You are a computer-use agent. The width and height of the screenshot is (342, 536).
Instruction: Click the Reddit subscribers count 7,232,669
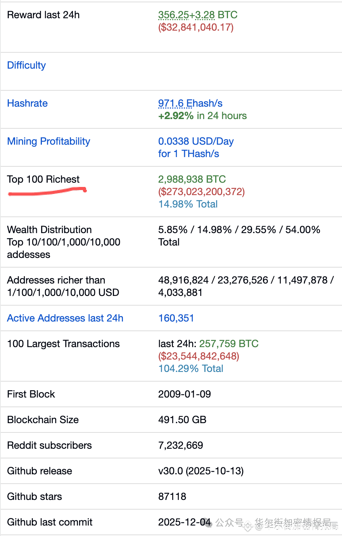coord(180,445)
